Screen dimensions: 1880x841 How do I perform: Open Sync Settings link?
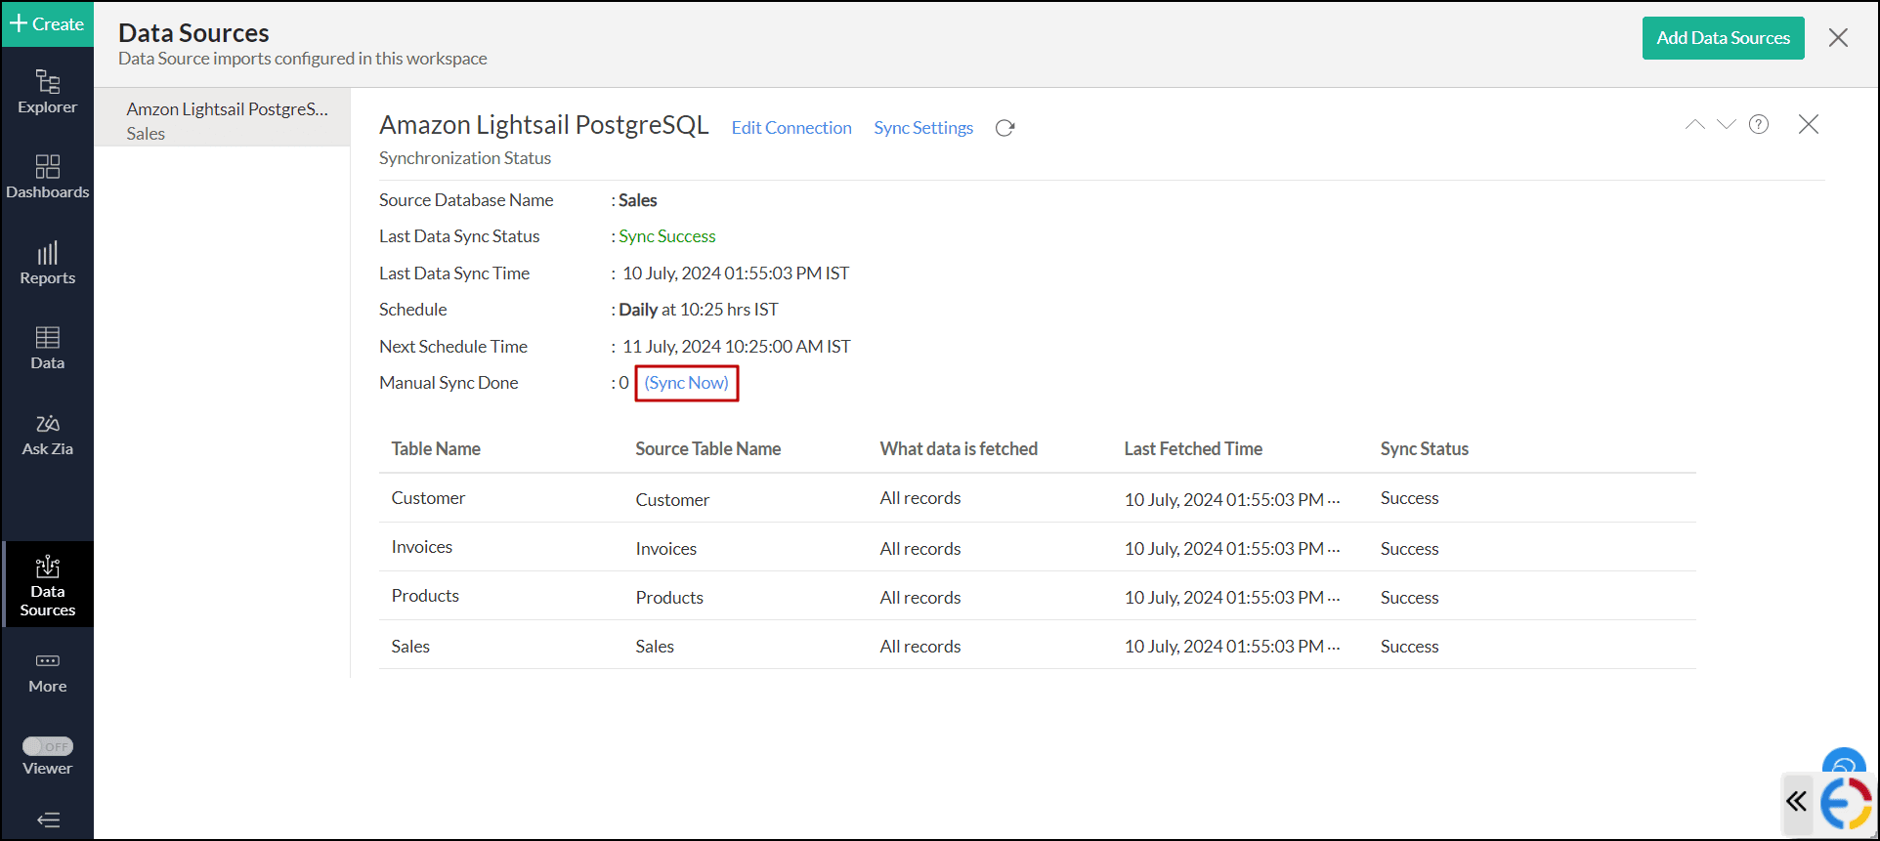click(x=923, y=128)
